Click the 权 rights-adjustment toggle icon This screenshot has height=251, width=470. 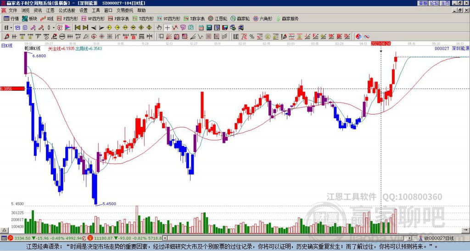click(x=60, y=28)
